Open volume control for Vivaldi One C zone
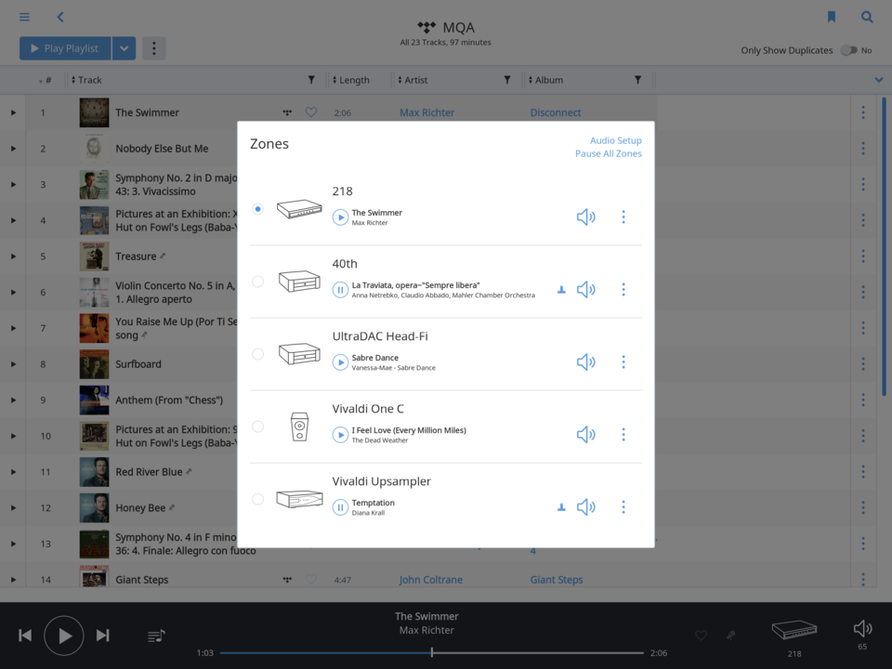892x669 pixels. click(586, 435)
